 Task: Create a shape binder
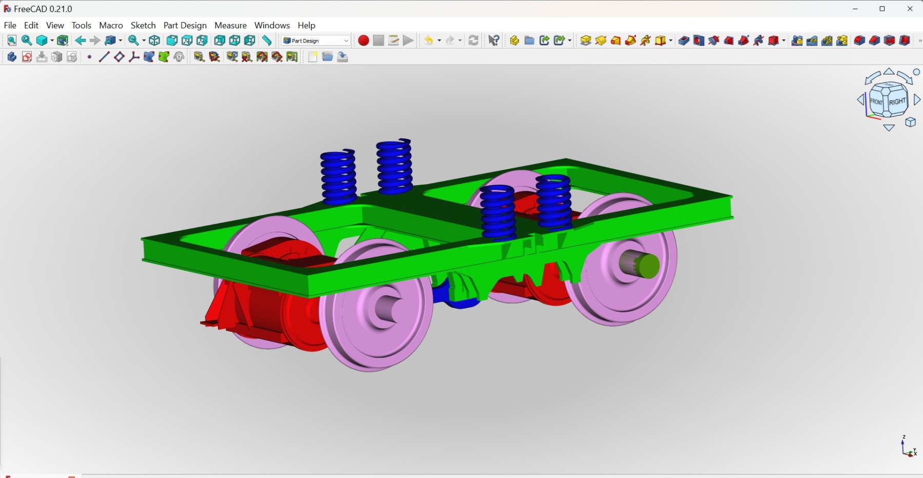[149, 57]
